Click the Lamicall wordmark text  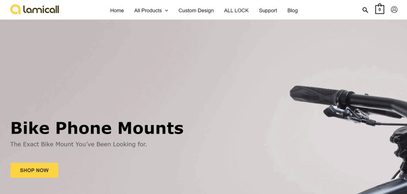click(x=41, y=10)
